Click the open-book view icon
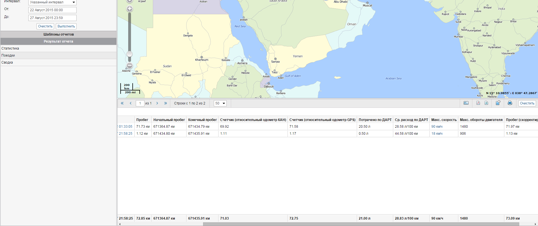Viewport: 538px width, 226px height. [466, 103]
